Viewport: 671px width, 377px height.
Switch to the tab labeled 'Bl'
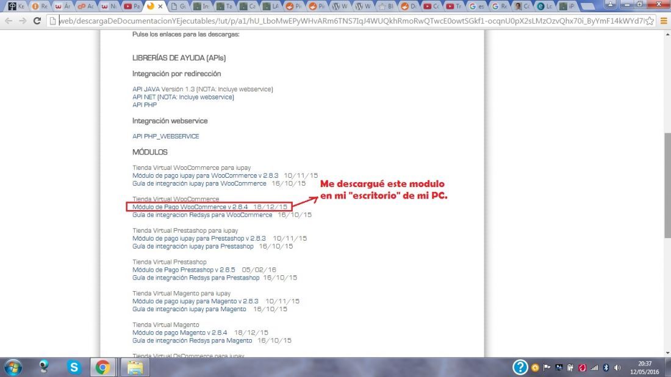tap(386, 7)
